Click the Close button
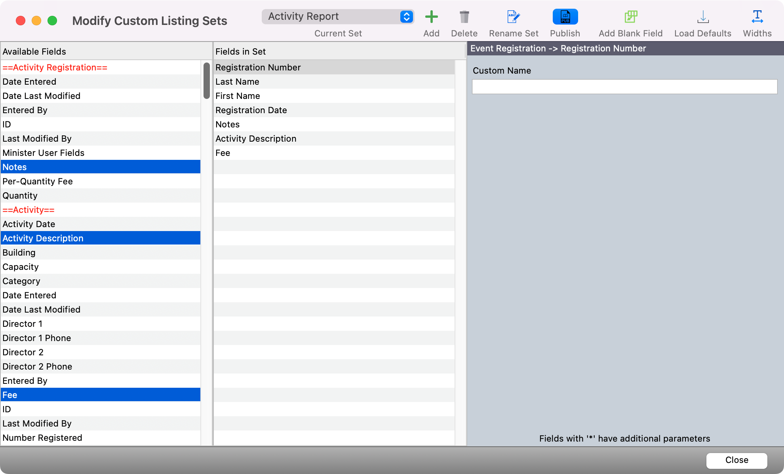This screenshot has height=474, width=784. tap(736, 460)
